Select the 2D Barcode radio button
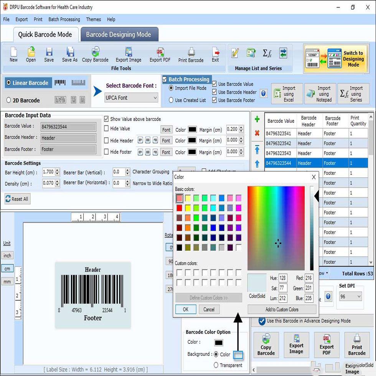Image resolution: width=376 pixels, height=376 pixels. click(9, 101)
